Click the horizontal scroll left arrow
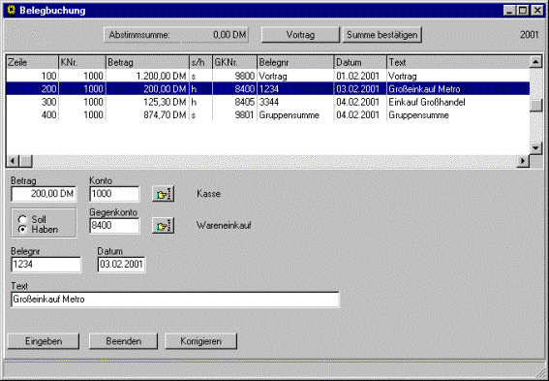This screenshot has height=381, width=549. point(13,161)
